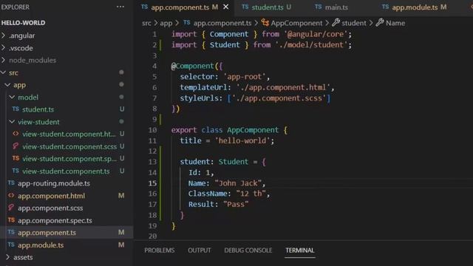Open the DEBUG CONSOLE panel tab
Image resolution: width=473 pixels, height=266 pixels.
248,250
